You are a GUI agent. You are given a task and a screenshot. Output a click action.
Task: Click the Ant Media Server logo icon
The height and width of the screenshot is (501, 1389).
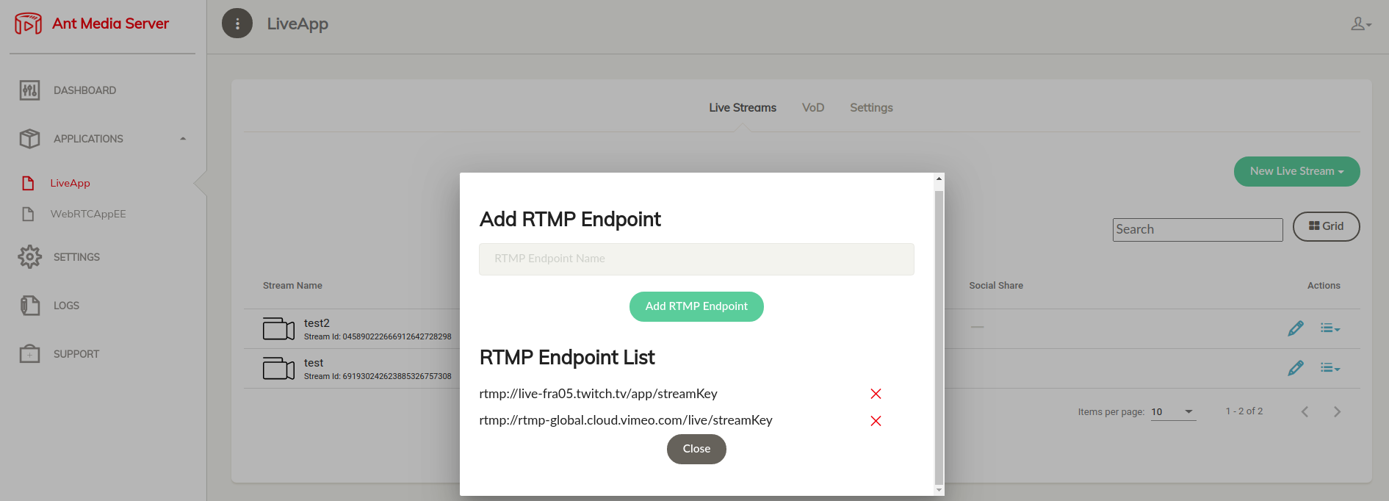coord(28,24)
